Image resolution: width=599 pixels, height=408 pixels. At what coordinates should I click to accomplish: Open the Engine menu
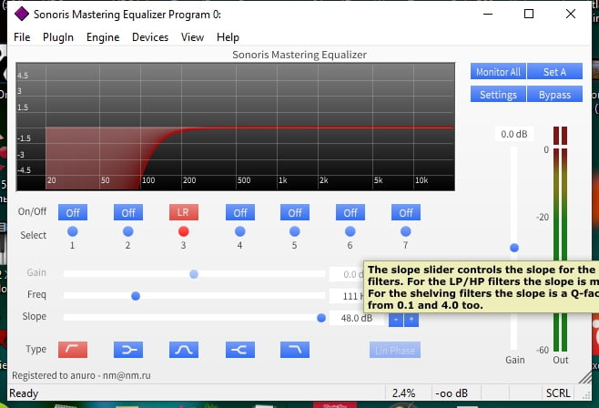click(x=103, y=37)
